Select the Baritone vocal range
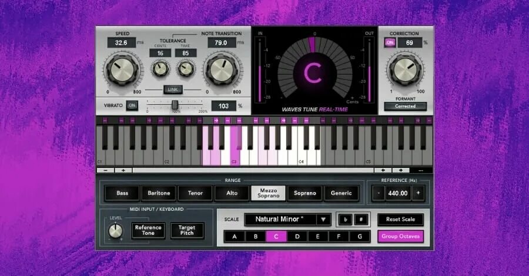The width and height of the screenshot is (529, 276). tap(159, 193)
